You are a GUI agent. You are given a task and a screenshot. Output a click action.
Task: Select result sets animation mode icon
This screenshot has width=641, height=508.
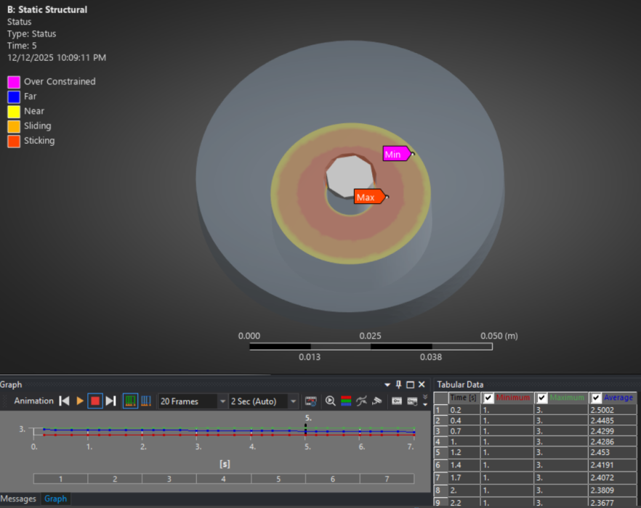click(x=145, y=401)
